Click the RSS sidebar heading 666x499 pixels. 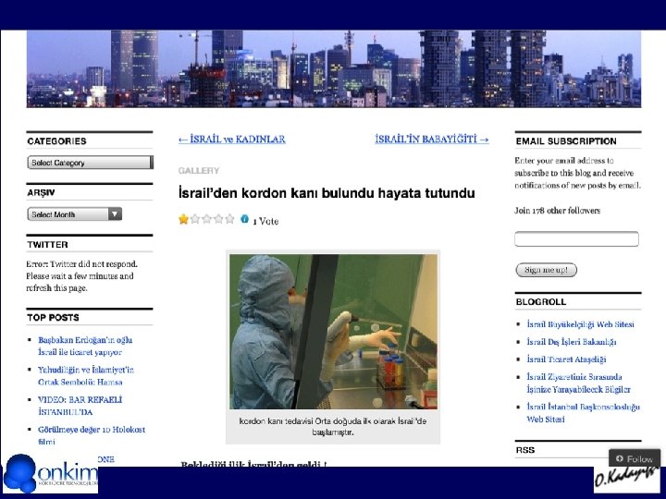(x=525, y=450)
